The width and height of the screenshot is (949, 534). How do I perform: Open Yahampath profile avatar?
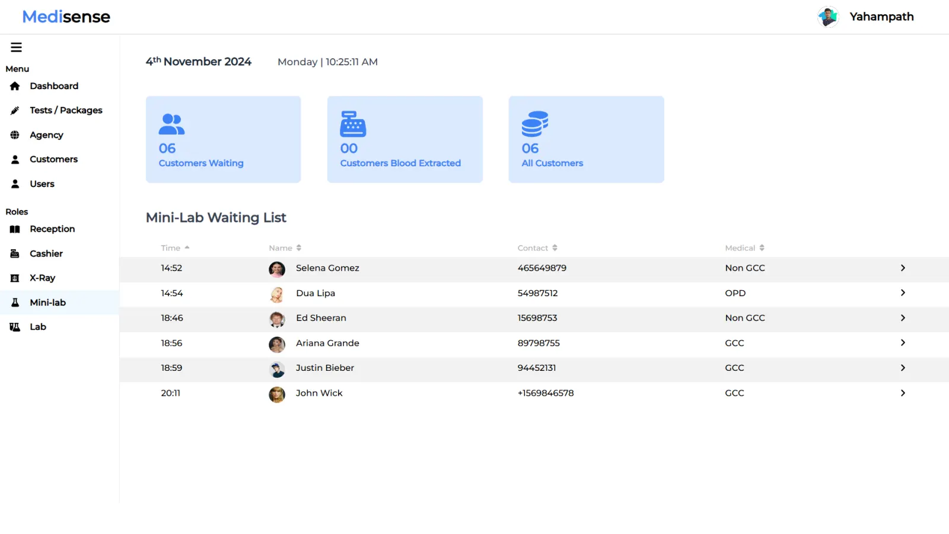828,17
